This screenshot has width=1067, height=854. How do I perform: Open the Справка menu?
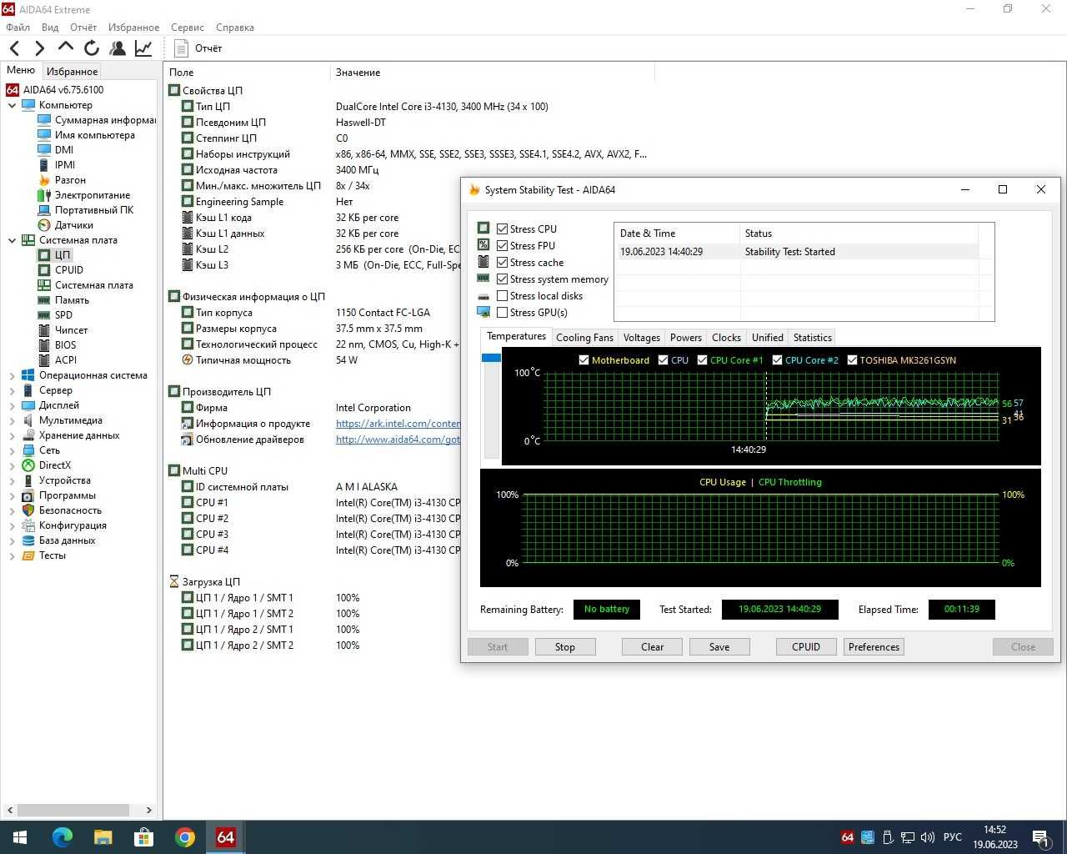click(235, 28)
